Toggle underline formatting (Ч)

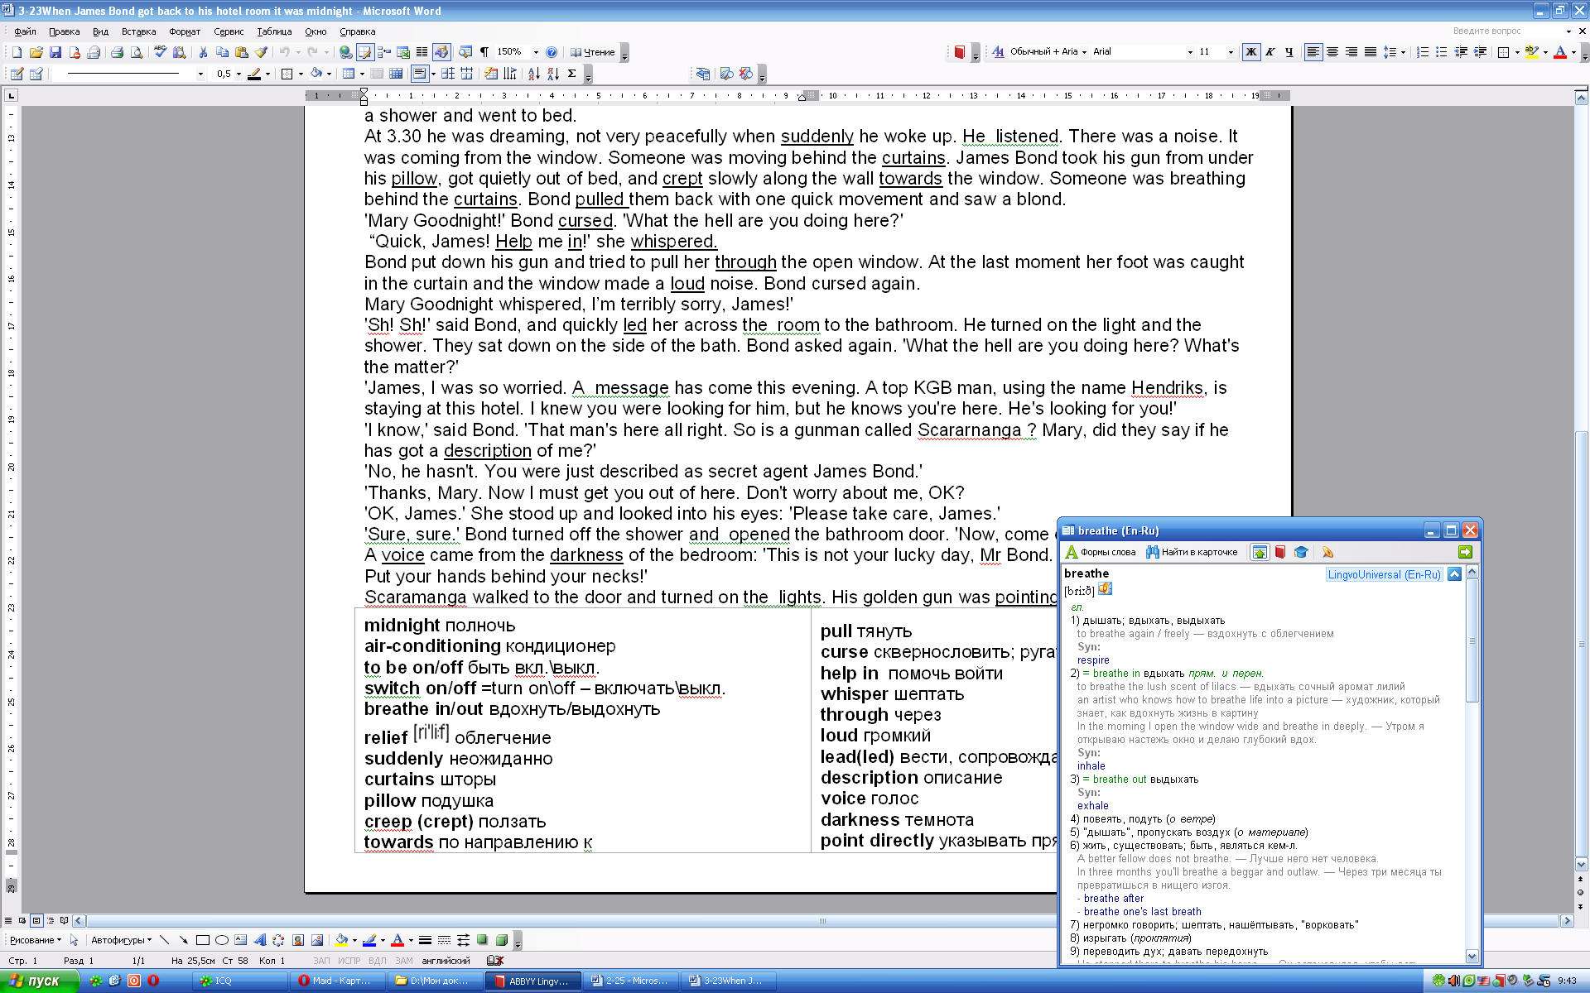tap(1289, 51)
